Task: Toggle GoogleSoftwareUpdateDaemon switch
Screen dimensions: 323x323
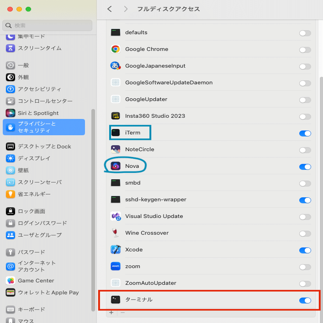Action: [305, 83]
